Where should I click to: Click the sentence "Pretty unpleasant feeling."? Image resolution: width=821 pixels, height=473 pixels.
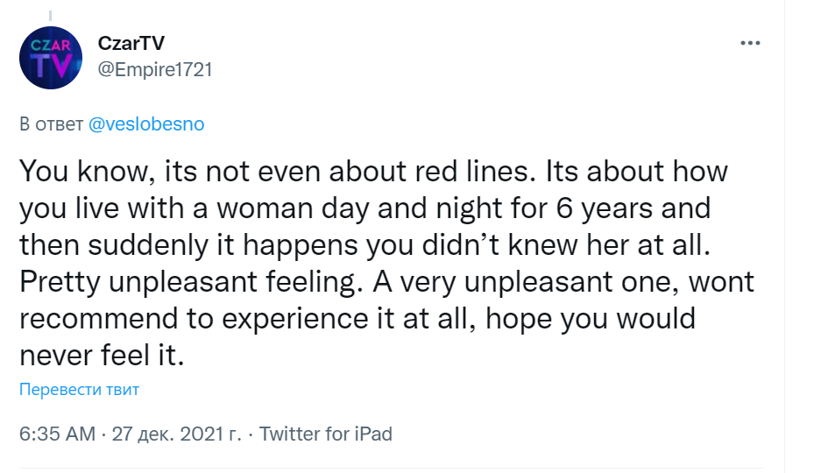(180, 284)
